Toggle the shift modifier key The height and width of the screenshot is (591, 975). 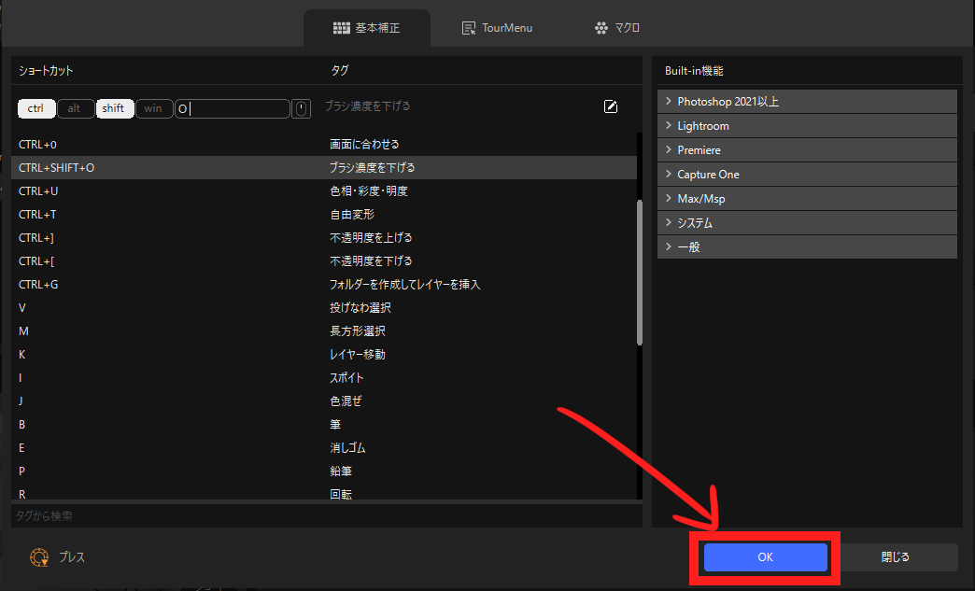pyautogui.click(x=114, y=109)
